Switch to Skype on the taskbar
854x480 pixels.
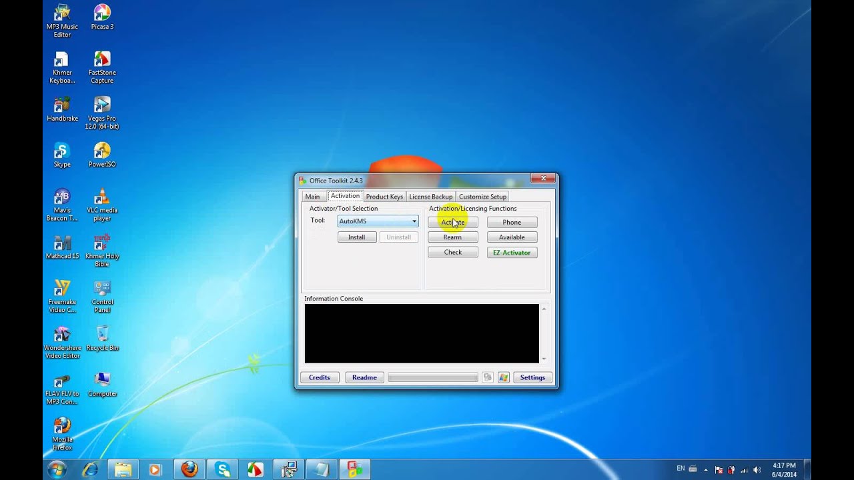[x=223, y=469]
